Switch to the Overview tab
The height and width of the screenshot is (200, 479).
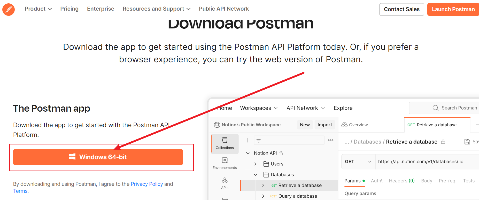[x=354, y=125]
